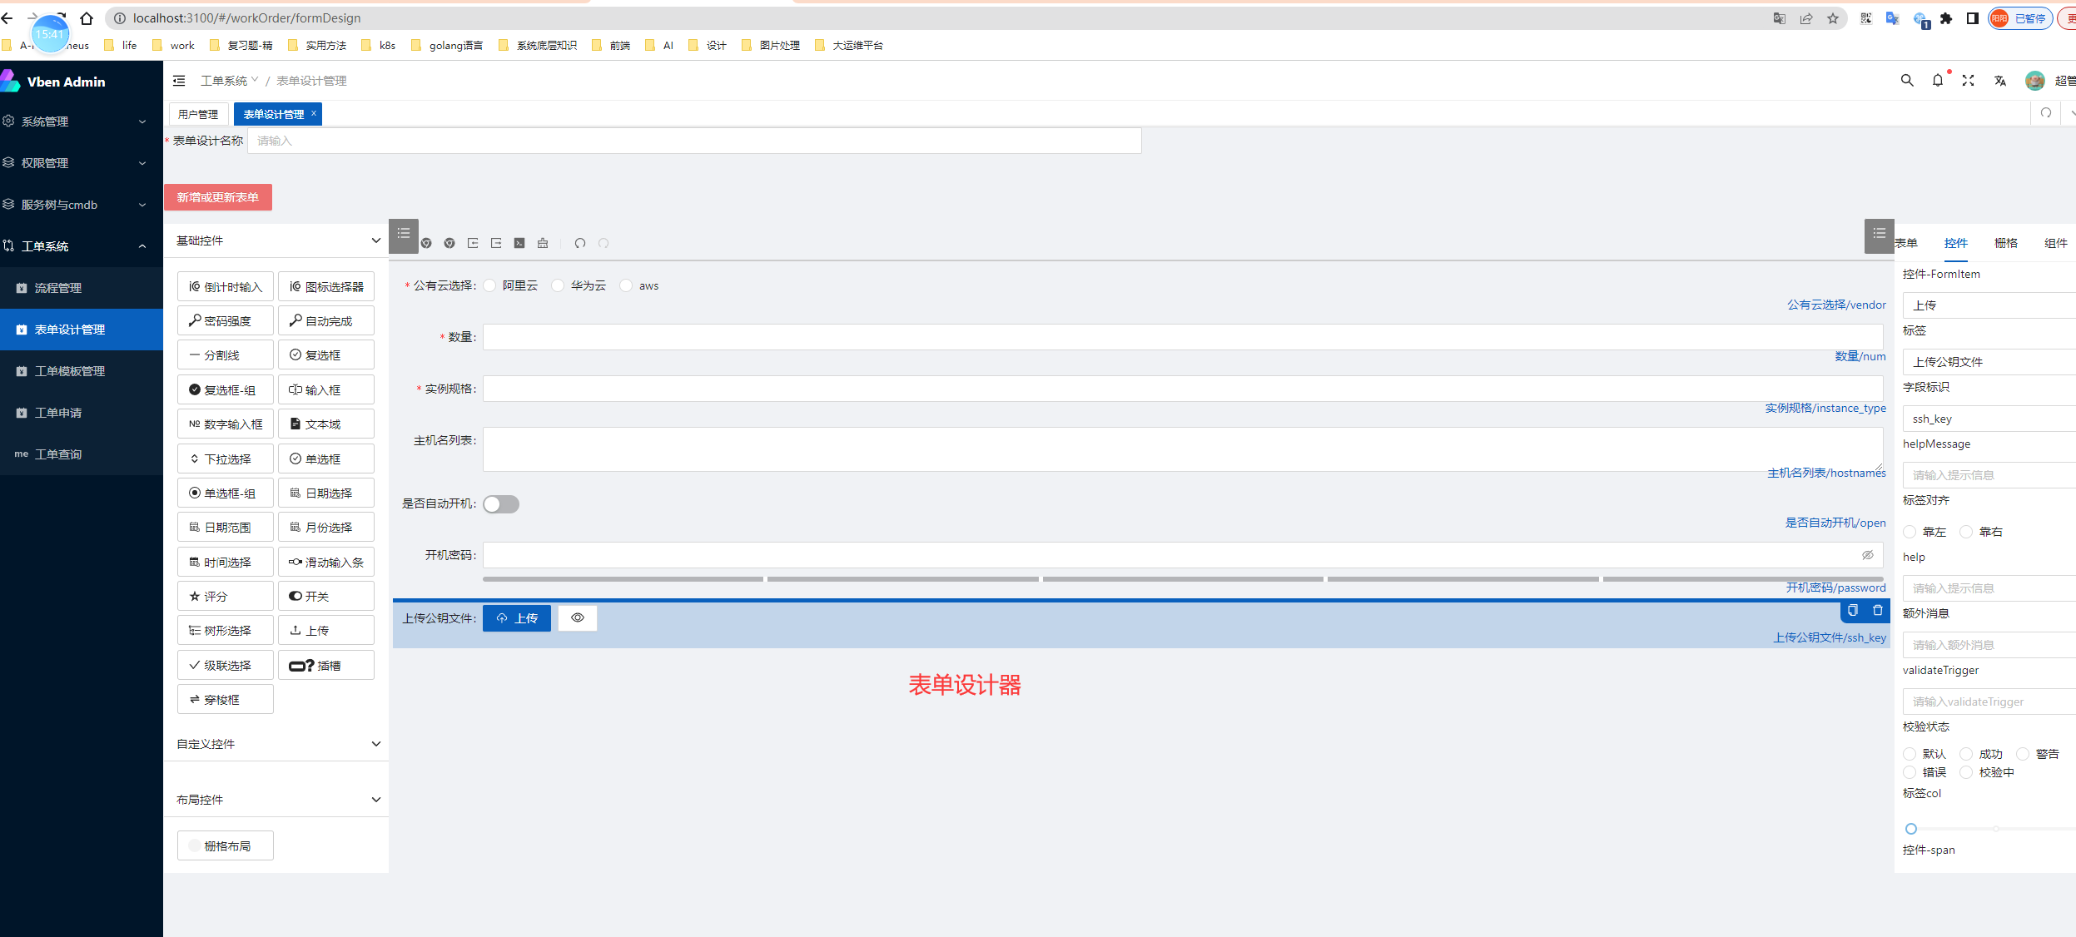
Task: Click the undo arrow in designer toolbar
Action: pyautogui.click(x=580, y=243)
